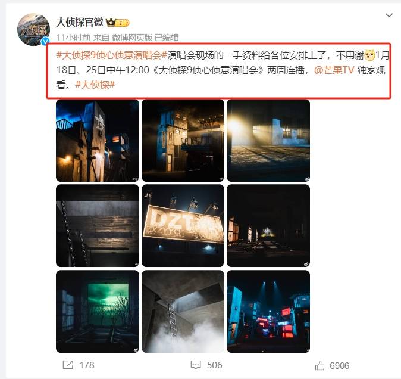401x379 pixels.
Task: Like the post with thumbs-up icon
Action: pyautogui.click(x=319, y=366)
